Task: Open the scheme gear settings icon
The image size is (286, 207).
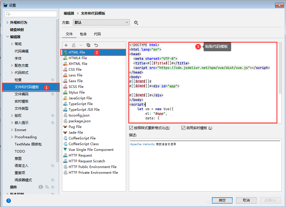Action: 136,23
